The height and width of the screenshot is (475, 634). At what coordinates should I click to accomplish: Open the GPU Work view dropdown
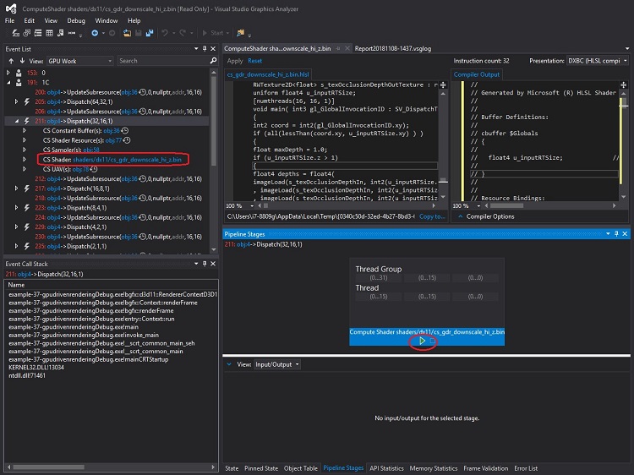click(x=80, y=61)
